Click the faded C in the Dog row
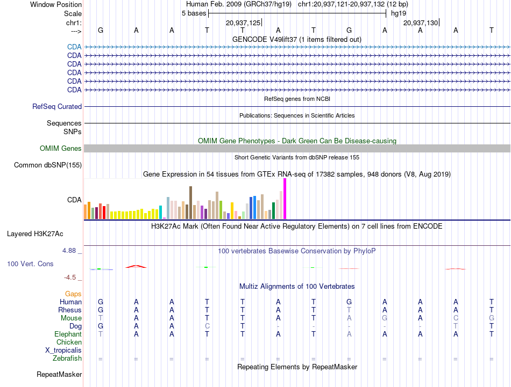Screen dimensions: 511x387 click(x=207, y=326)
